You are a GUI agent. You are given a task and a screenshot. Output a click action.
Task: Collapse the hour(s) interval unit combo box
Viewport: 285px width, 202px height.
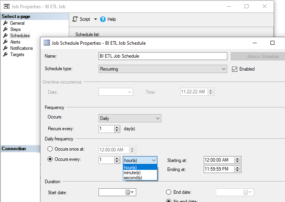(140, 160)
